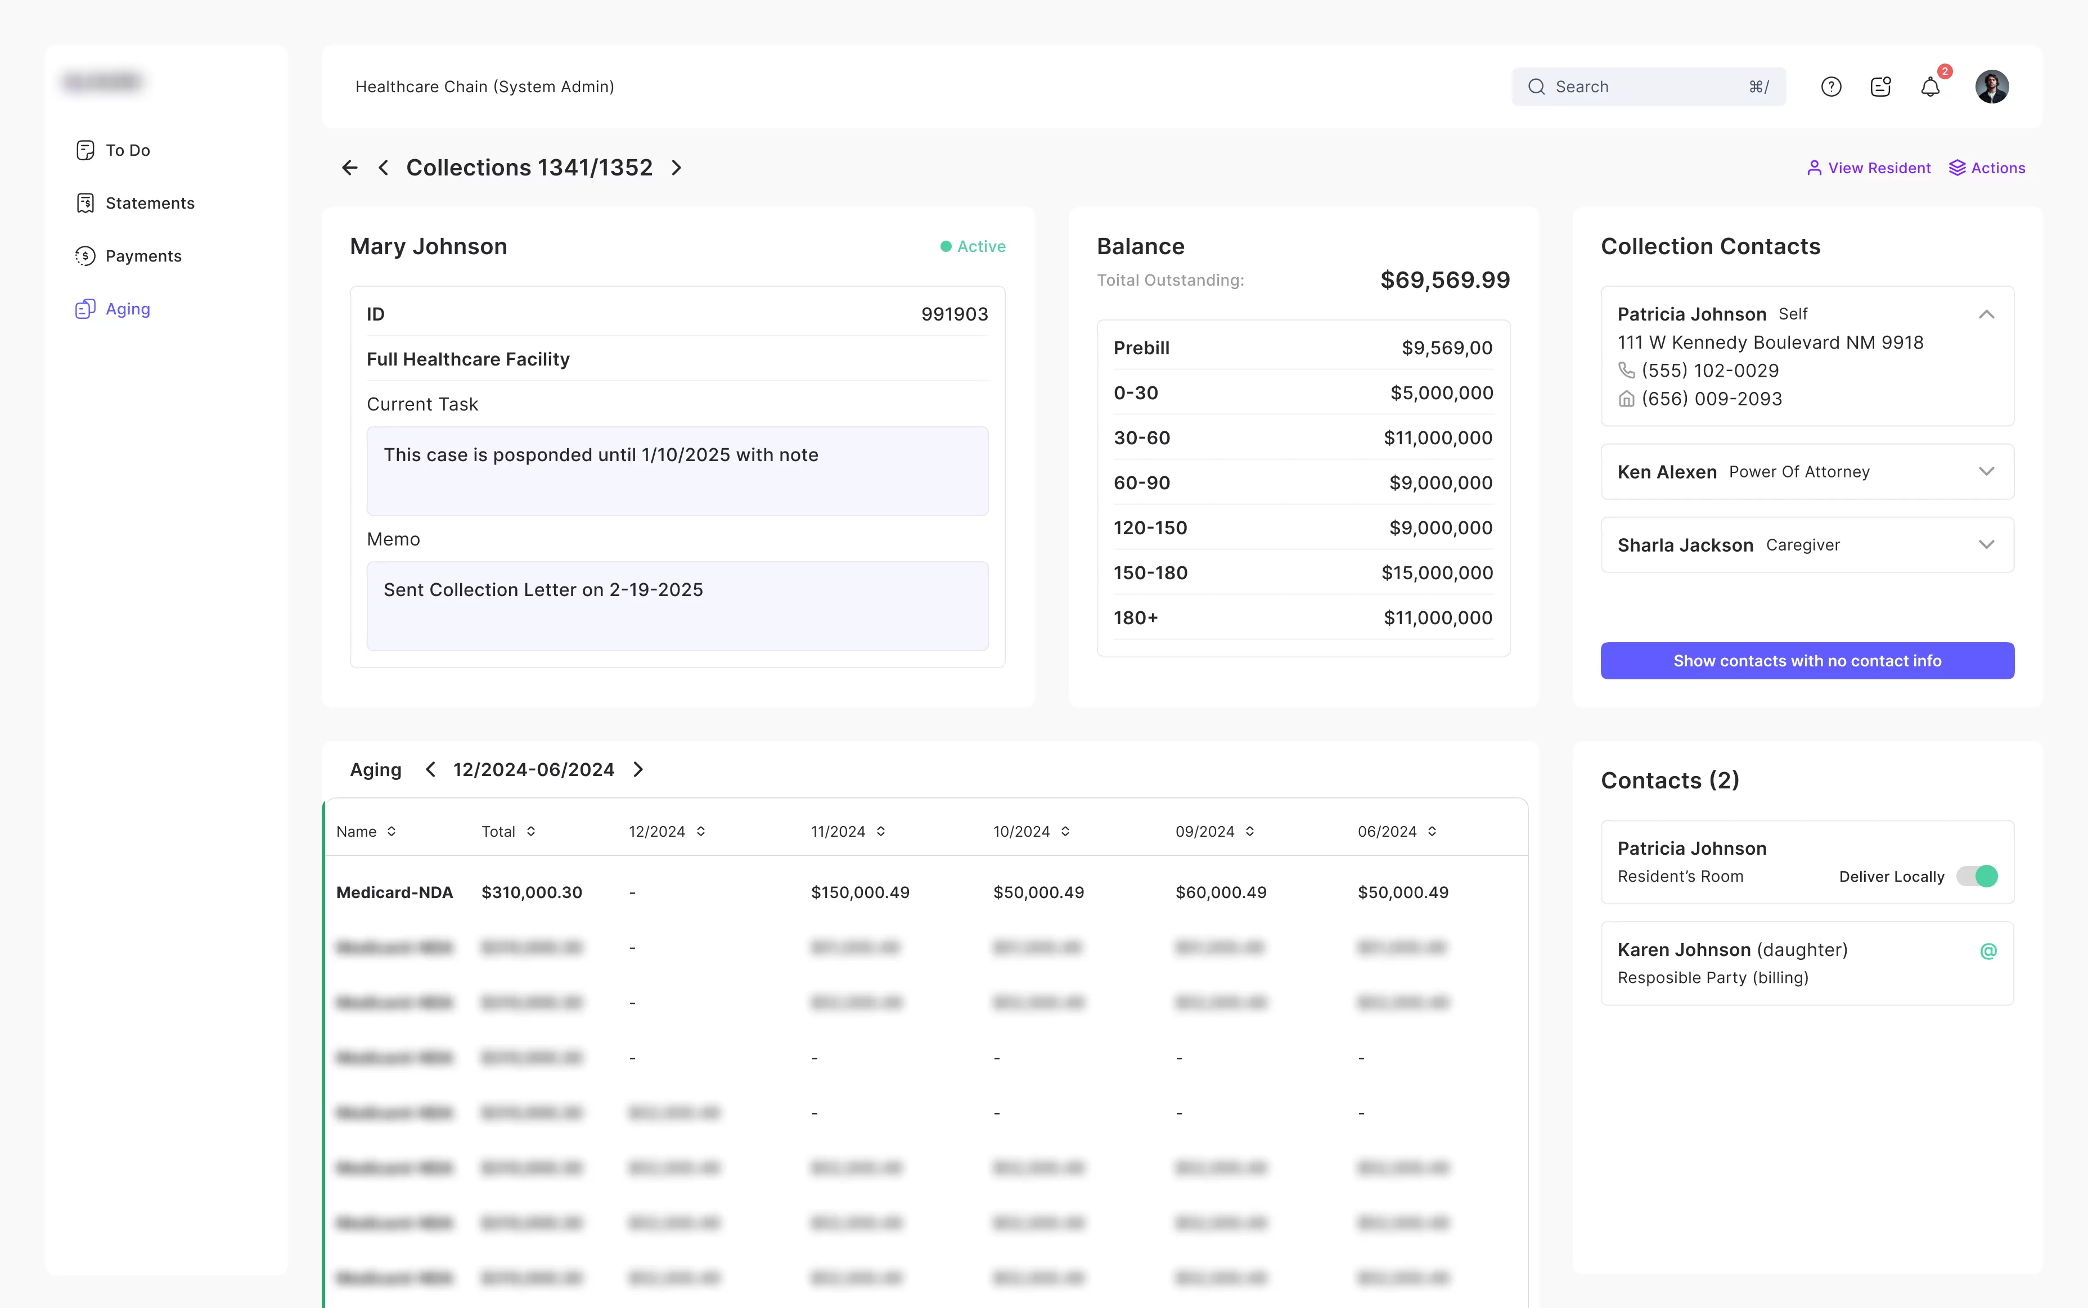This screenshot has height=1308, width=2088.
Task: Click the Prebill balance row
Action: (1303, 348)
